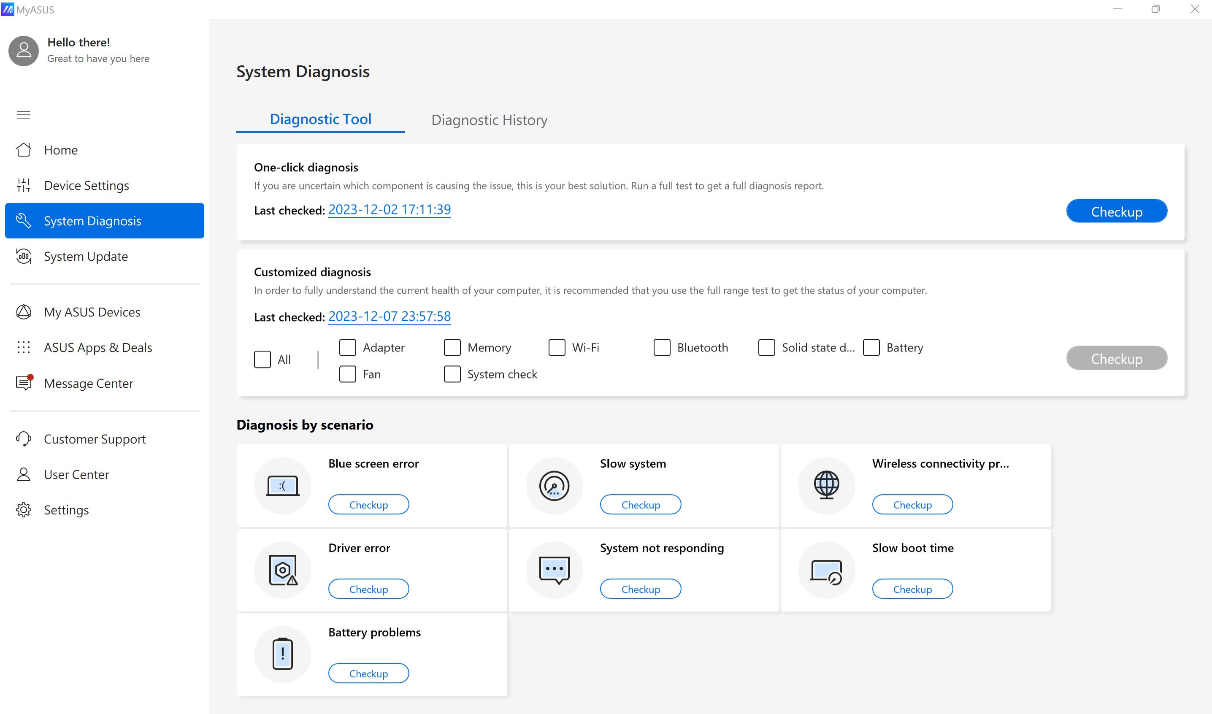Click the Customer Support headset icon
The image size is (1212, 714).
coord(24,438)
